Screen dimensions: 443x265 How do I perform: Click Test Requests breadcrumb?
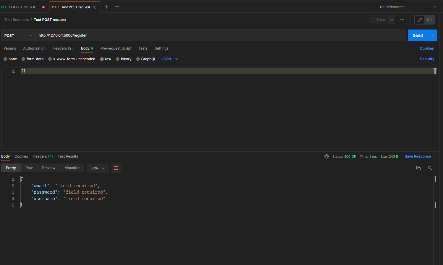pyautogui.click(x=17, y=20)
